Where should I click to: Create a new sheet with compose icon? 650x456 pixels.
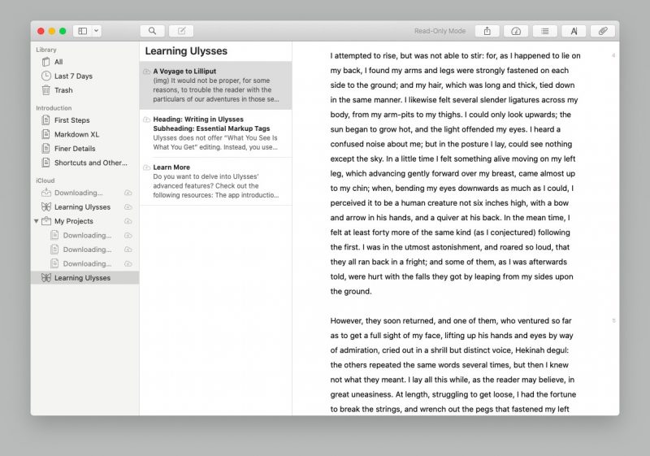(181, 31)
